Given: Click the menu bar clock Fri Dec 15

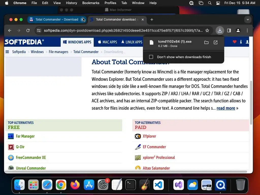Looking at the screenshot, I should [240, 3].
